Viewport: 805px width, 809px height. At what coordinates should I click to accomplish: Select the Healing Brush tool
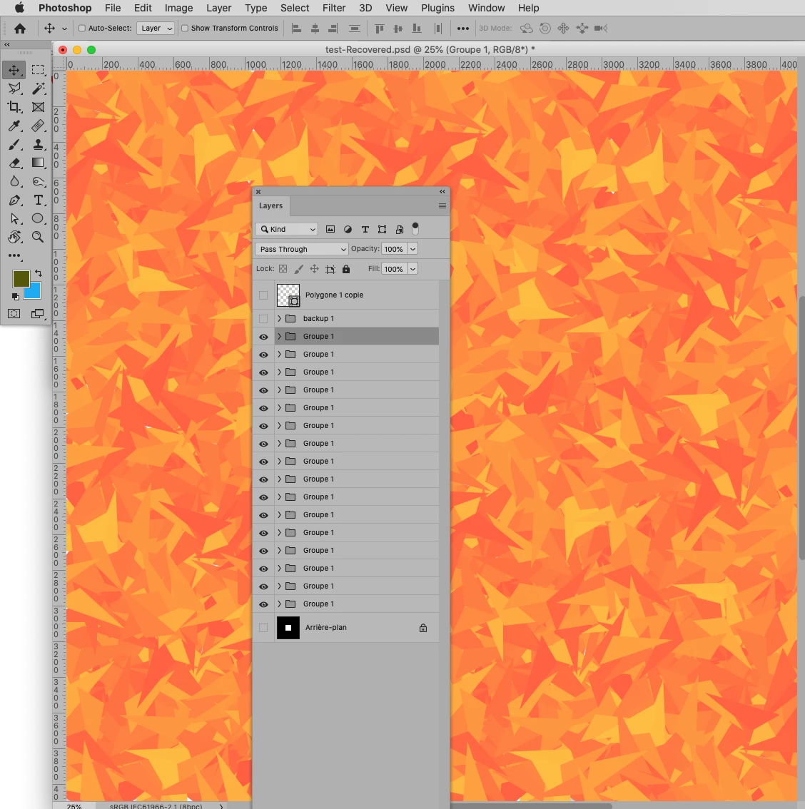pos(39,126)
